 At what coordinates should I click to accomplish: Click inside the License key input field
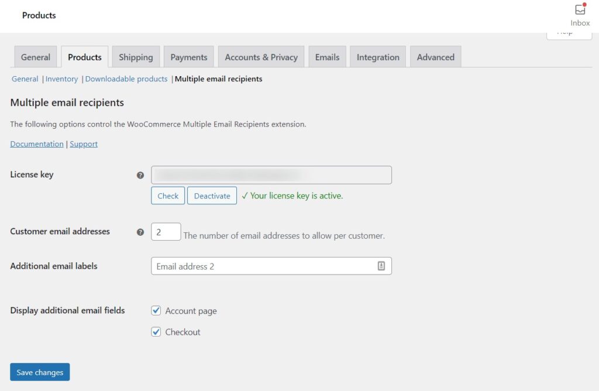271,174
